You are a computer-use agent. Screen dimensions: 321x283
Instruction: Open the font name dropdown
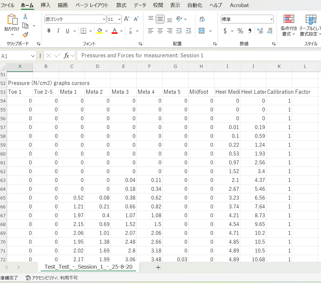[104, 19]
